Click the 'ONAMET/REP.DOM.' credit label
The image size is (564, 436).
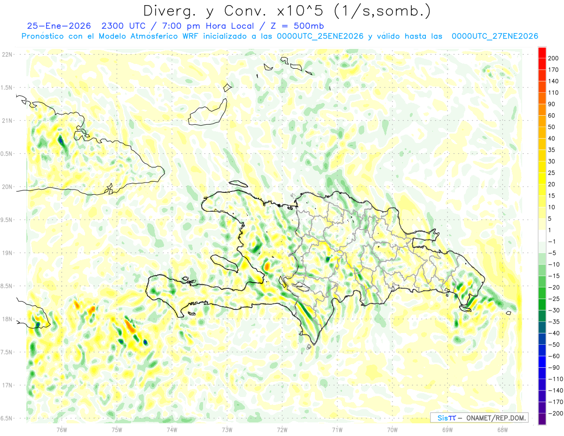tap(496, 418)
